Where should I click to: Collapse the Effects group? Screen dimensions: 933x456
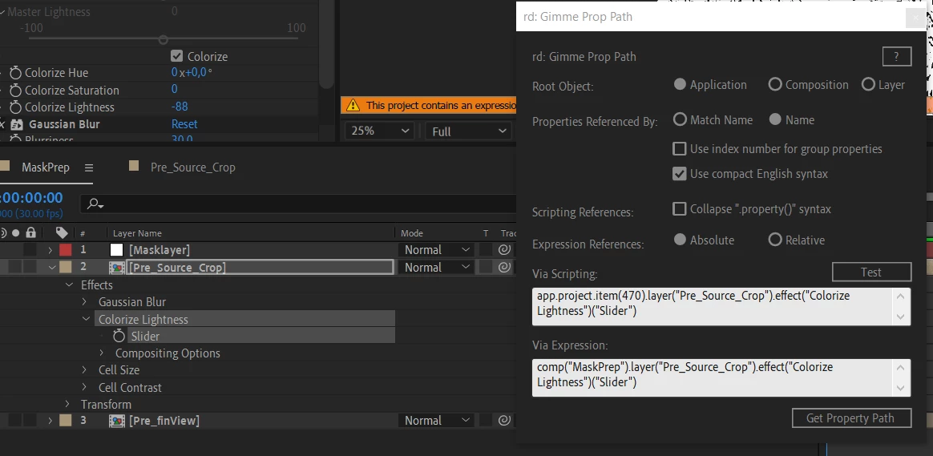pyautogui.click(x=71, y=285)
